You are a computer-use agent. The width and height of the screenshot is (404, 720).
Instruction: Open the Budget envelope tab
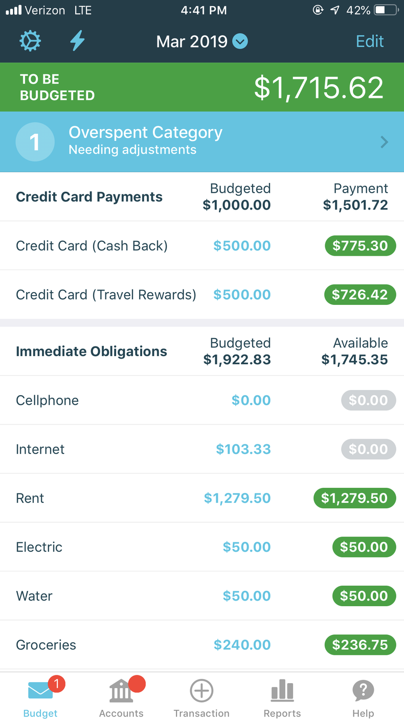pos(40,697)
